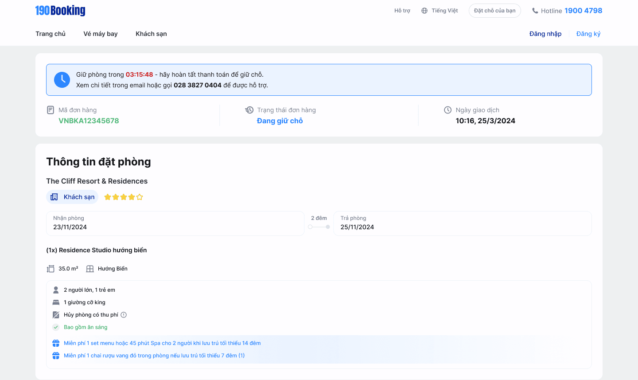
Task: Click the Nhận phòng date field
Action: [x=175, y=223]
